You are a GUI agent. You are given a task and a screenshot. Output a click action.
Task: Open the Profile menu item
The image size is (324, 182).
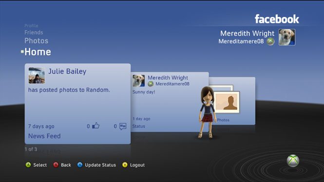coord(31,26)
